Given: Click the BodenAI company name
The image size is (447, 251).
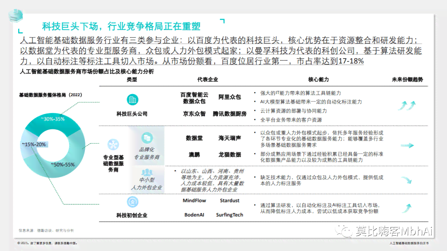Looking at the screenshot, I should pyautogui.click(x=194, y=215).
